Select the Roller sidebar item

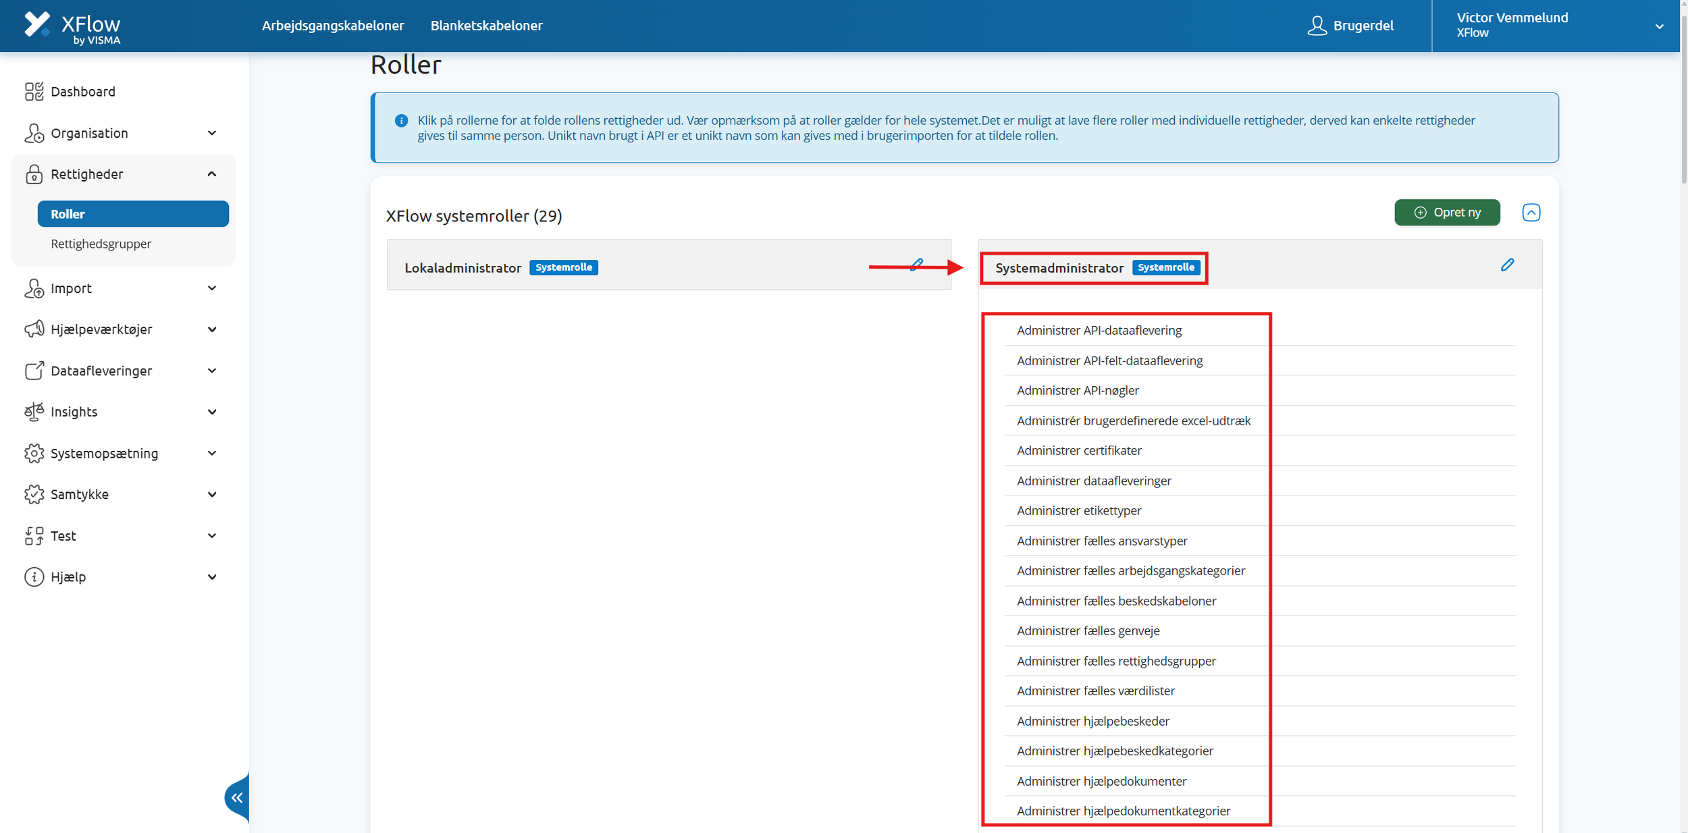click(x=133, y=214)
